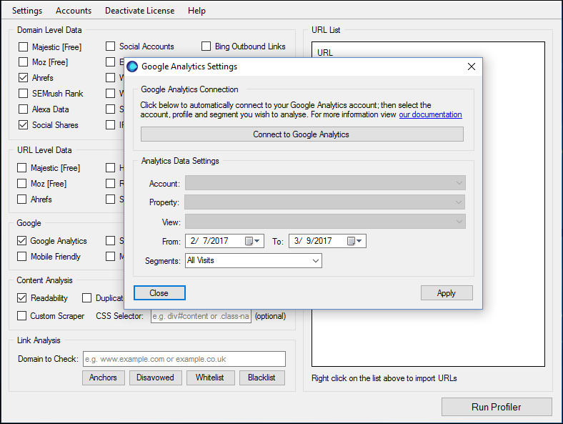
Task: Open the our documentation link
Action: tap(430, 114)
